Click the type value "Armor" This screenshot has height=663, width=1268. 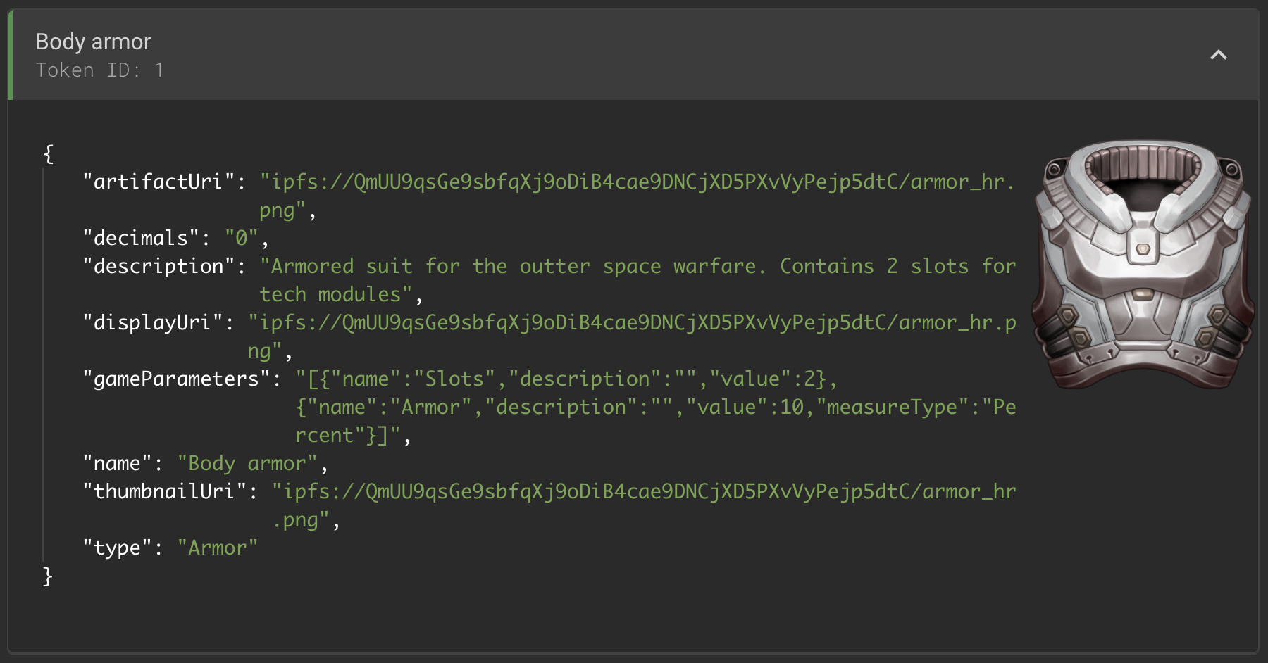[x=217, y=548]
